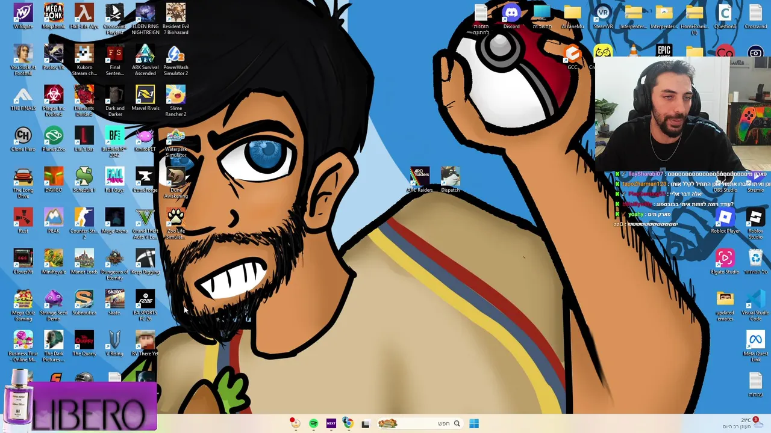Open the Recycle Bin icon
The width and height of the screenshot is (771, 433).
(755, 262)
